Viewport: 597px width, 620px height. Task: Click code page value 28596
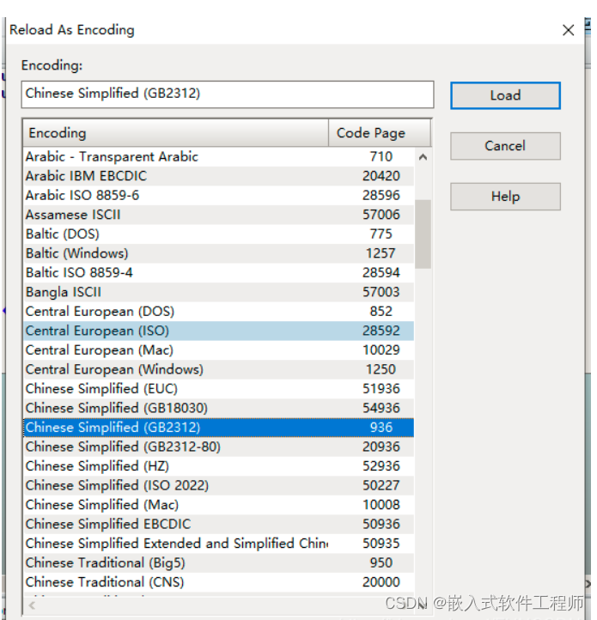[x=381, y=195]
